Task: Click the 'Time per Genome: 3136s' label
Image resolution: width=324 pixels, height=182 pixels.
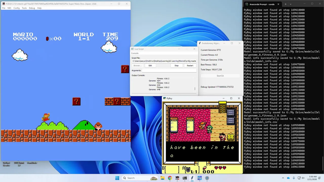Action: pos(212,60)
